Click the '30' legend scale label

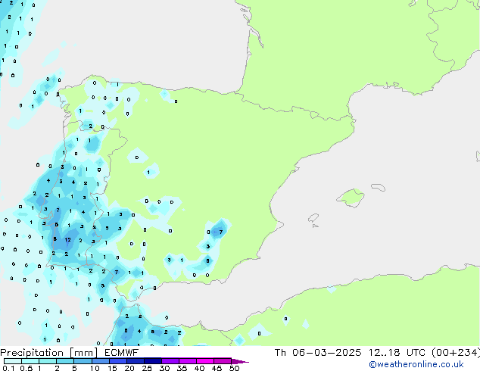[x=164, y=368]
